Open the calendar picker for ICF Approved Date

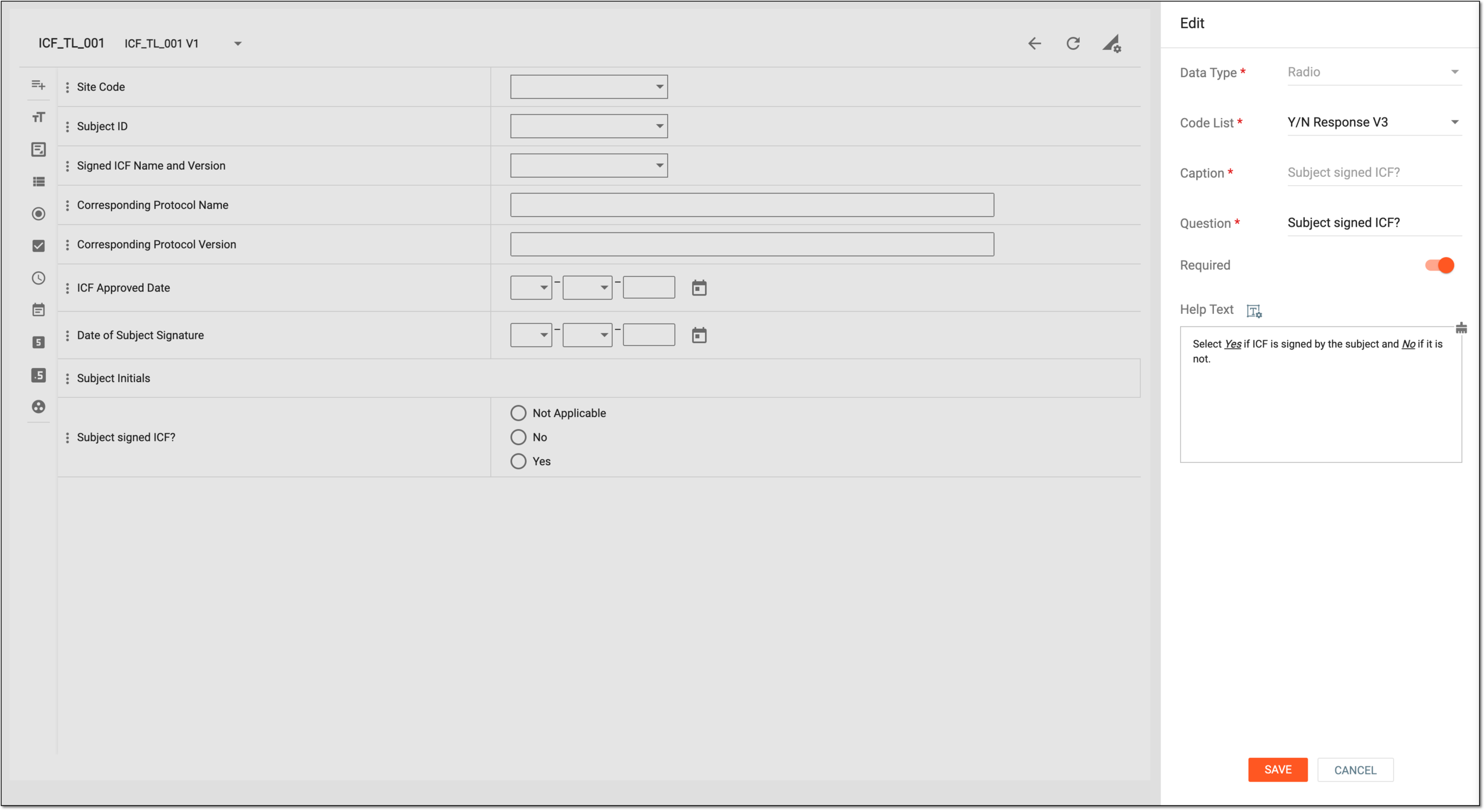699,288
